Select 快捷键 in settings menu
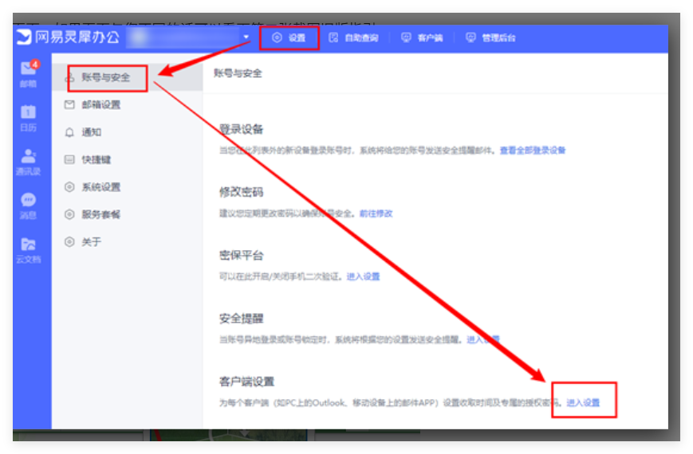The width and height of the screenshot is (693, 454). [128, 159]
